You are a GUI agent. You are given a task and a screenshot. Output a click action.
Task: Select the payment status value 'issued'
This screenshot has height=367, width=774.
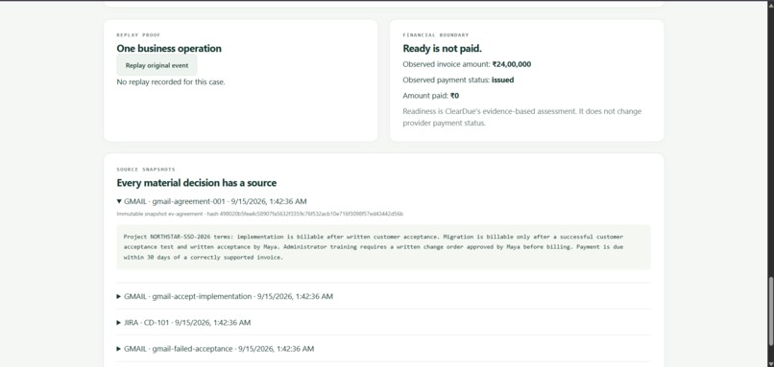pyautogui.click(x=502, y=80)
